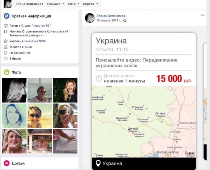Expand the 2014 year dropdown
Image resolution: width=210 pixels, height=170 pixels.
point(74,4)
